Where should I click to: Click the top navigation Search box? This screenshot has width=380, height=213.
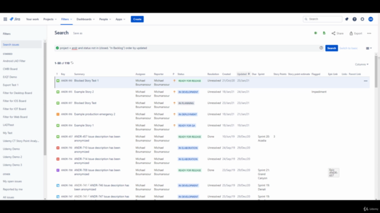pyautogui.click(x=322, y=19)
